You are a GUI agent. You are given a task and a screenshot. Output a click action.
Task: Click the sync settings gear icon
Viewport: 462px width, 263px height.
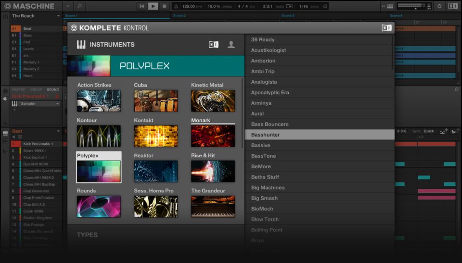click(325, 6)
